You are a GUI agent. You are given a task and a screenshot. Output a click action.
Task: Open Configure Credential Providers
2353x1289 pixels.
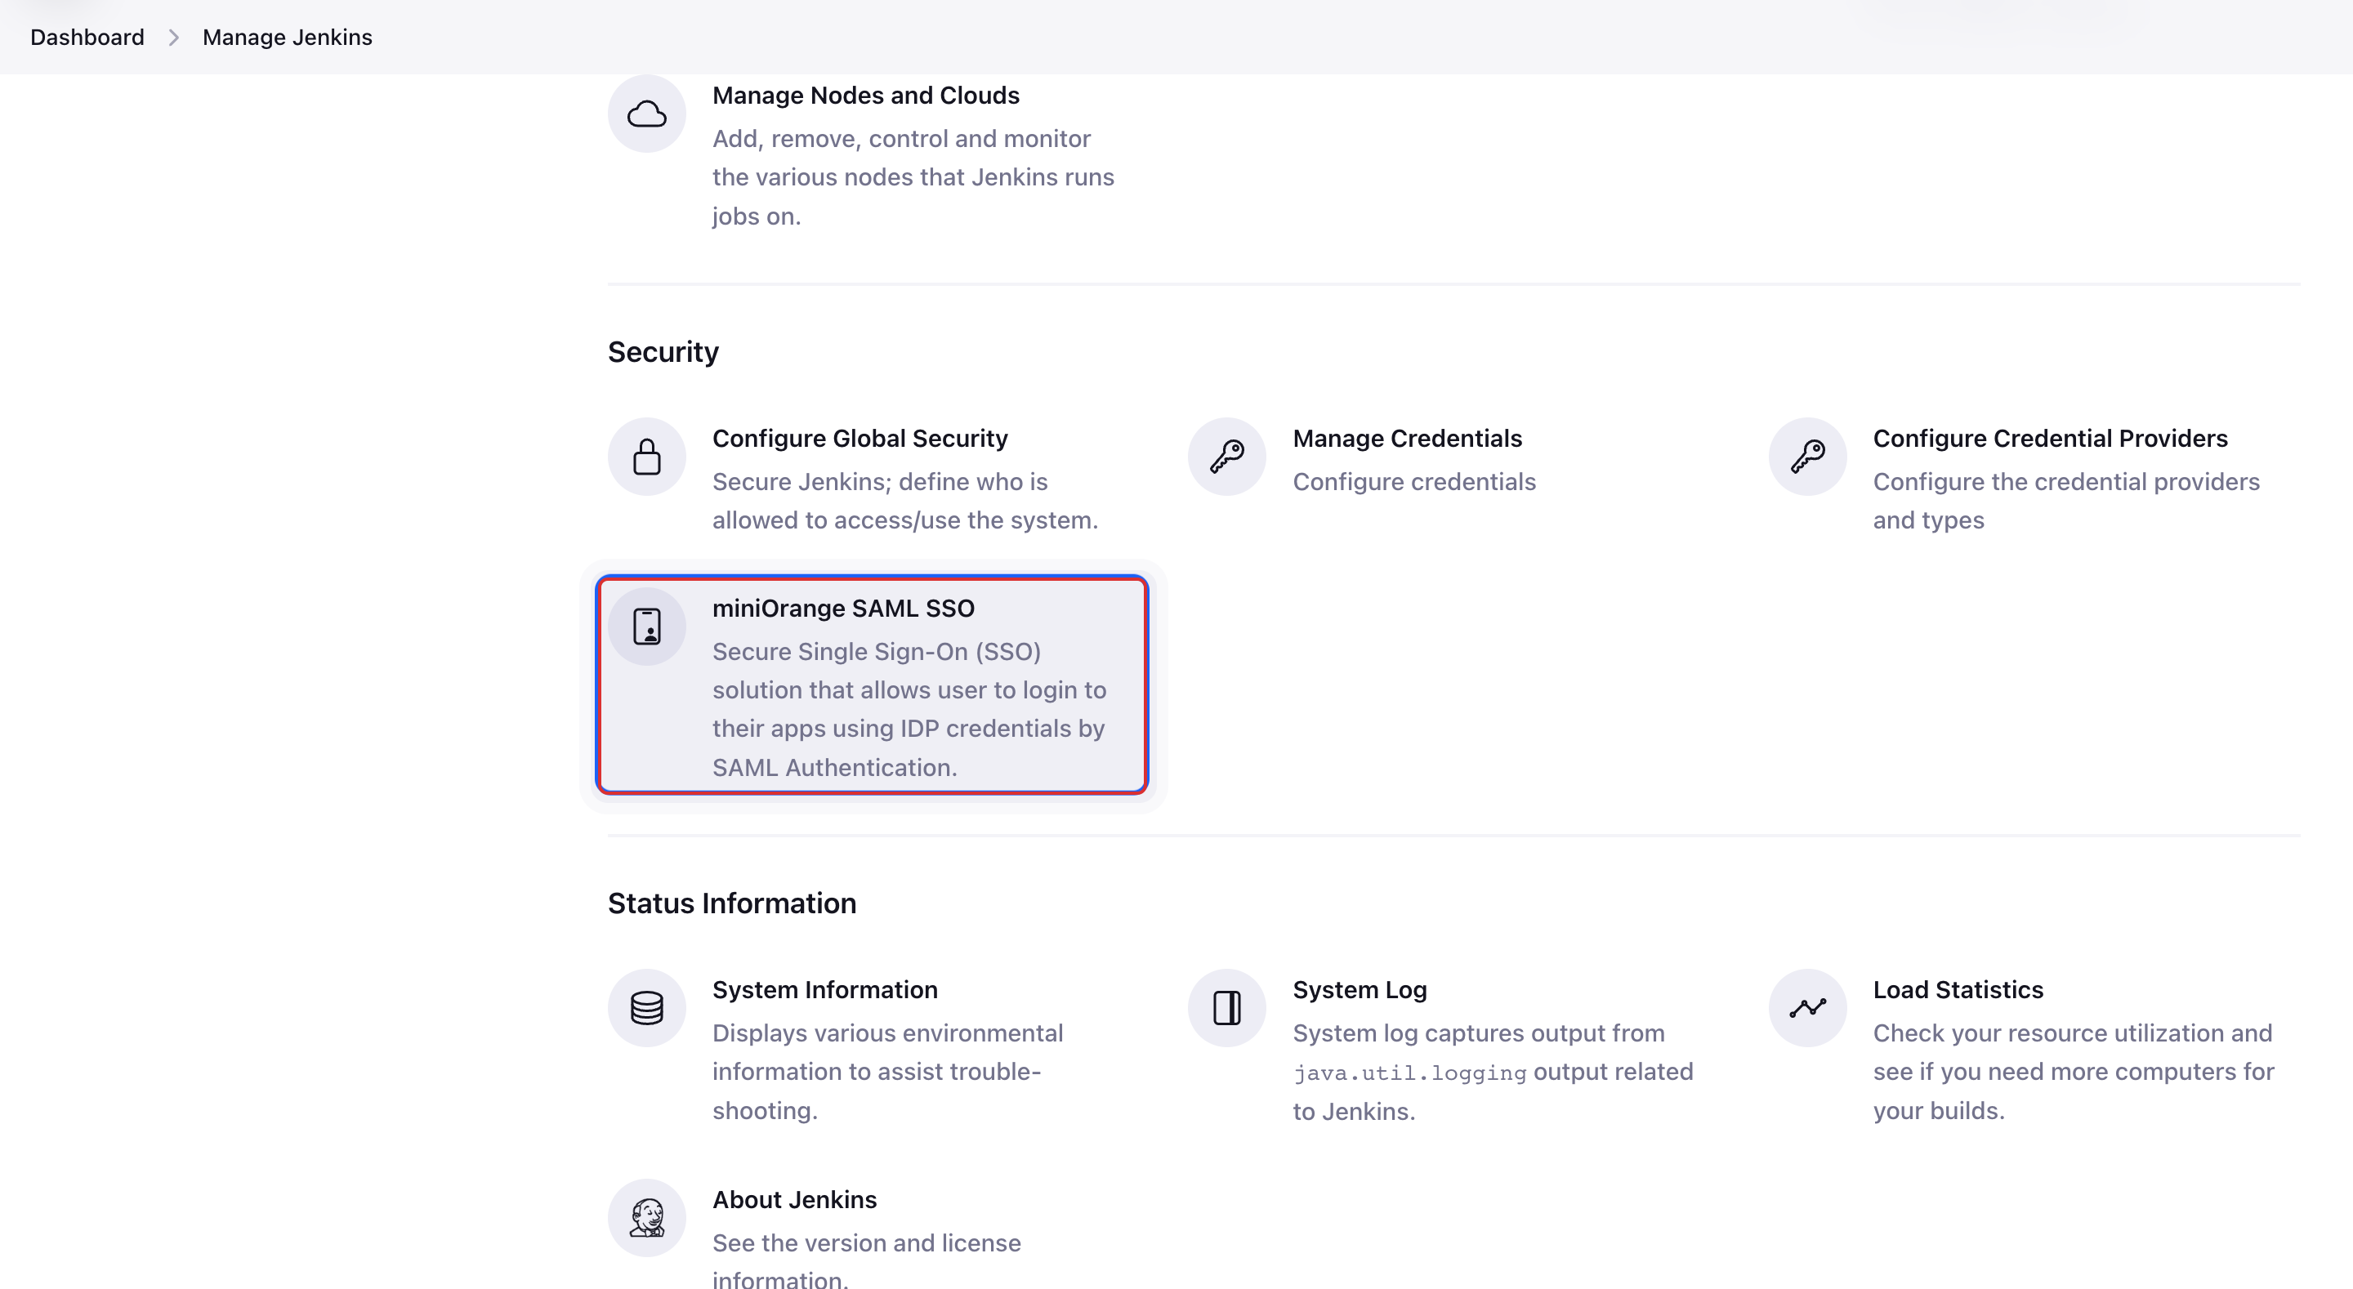pos(2050,439)
